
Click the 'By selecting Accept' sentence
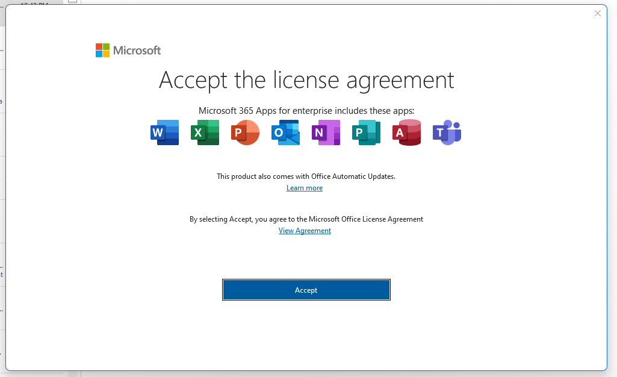pyautogui.click(x=306, y=219)
